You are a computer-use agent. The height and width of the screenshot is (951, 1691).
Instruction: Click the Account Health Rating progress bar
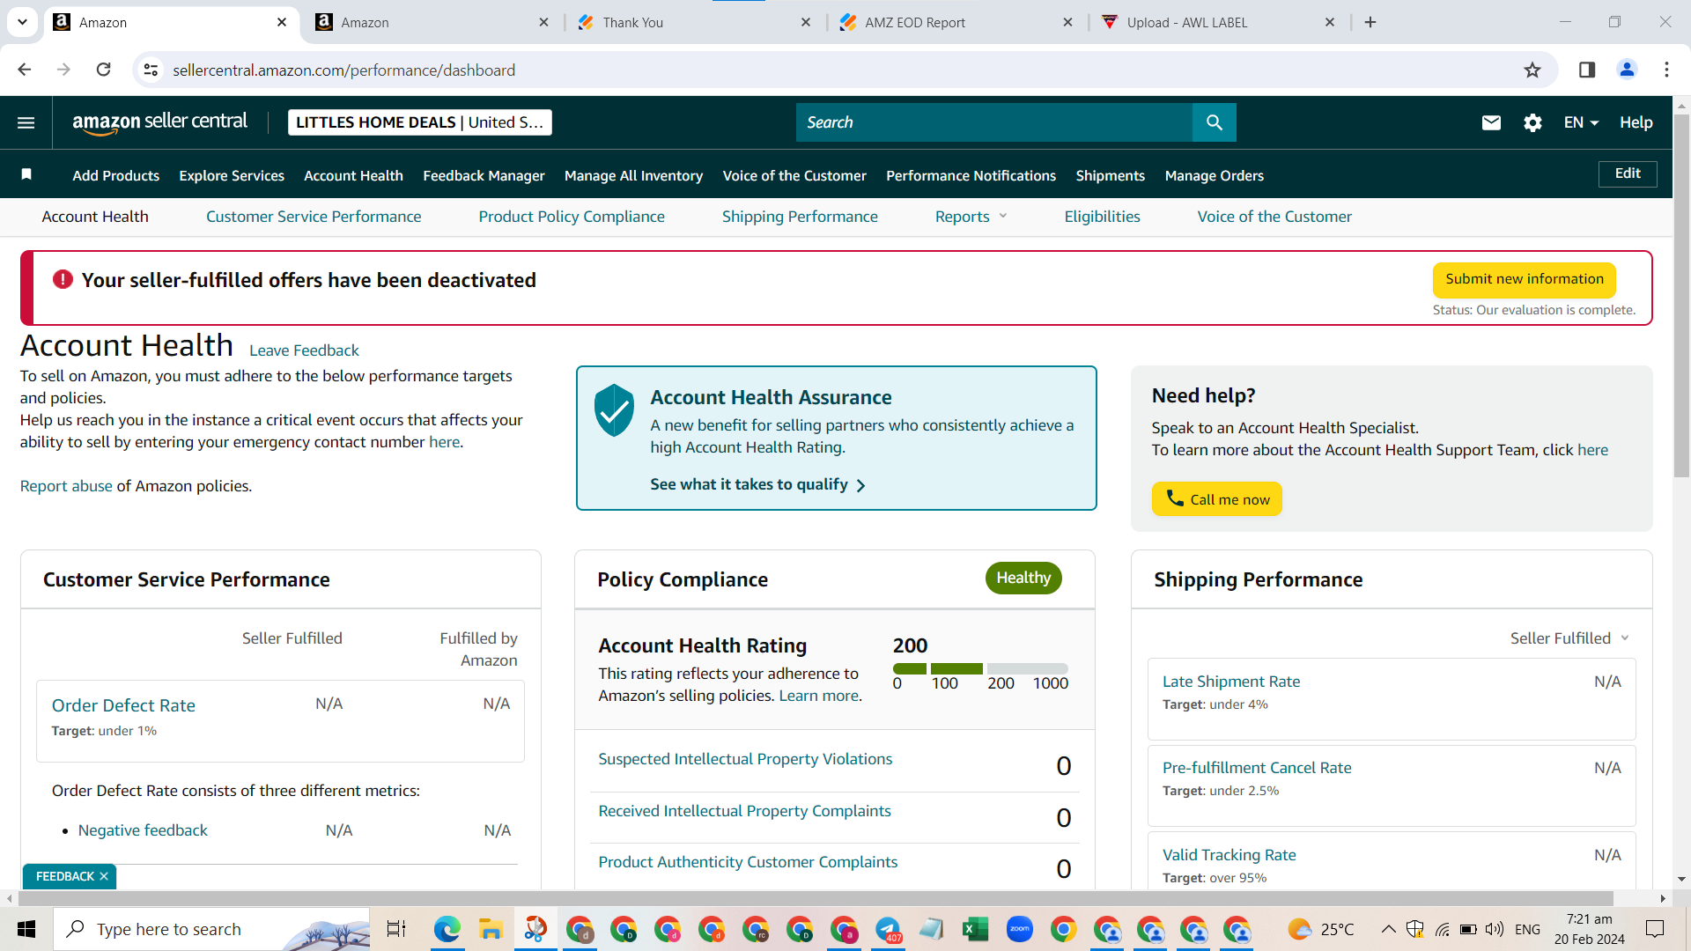(x=980, y=668)
